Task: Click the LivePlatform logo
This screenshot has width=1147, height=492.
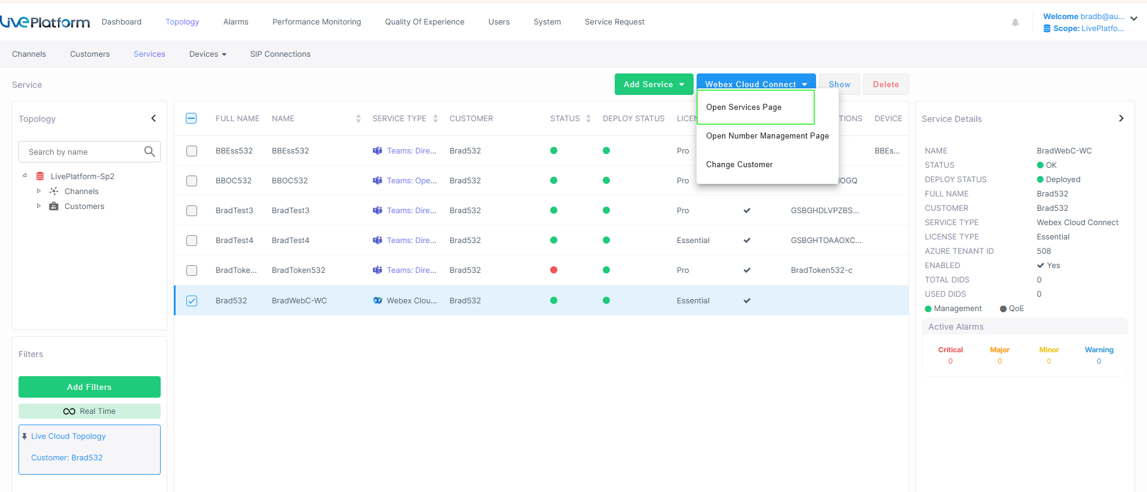Action: point(45,22)
